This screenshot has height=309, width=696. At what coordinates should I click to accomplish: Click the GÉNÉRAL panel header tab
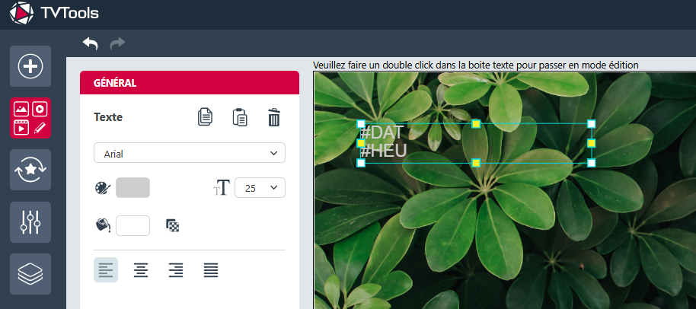point(190,83)
